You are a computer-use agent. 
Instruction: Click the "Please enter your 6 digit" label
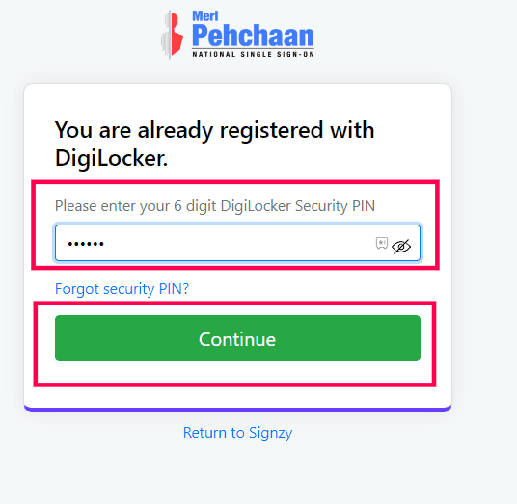[x=118, y=206]
